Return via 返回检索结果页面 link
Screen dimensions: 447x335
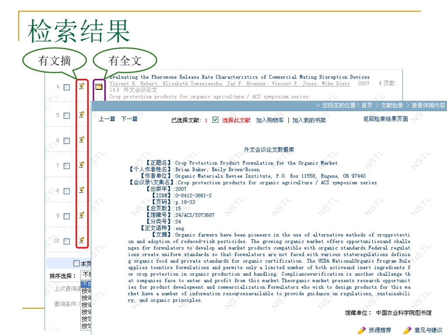click(x=385, y=119)
